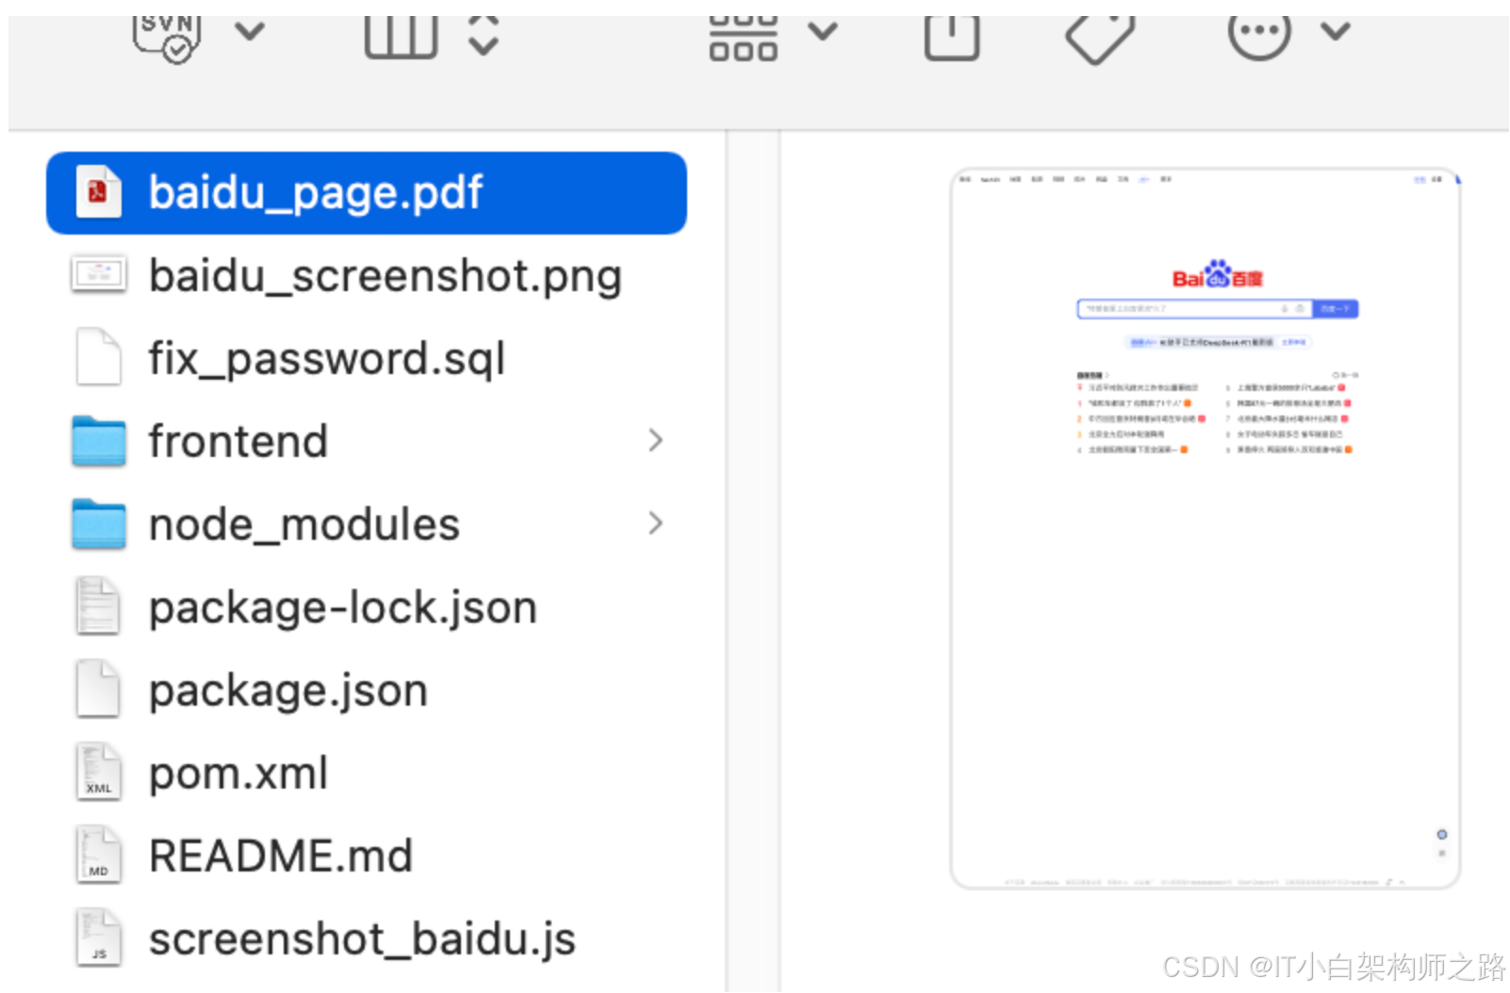
Task: Select the baidu_screenshot.png file name
Action: click(x=386, y=276)
